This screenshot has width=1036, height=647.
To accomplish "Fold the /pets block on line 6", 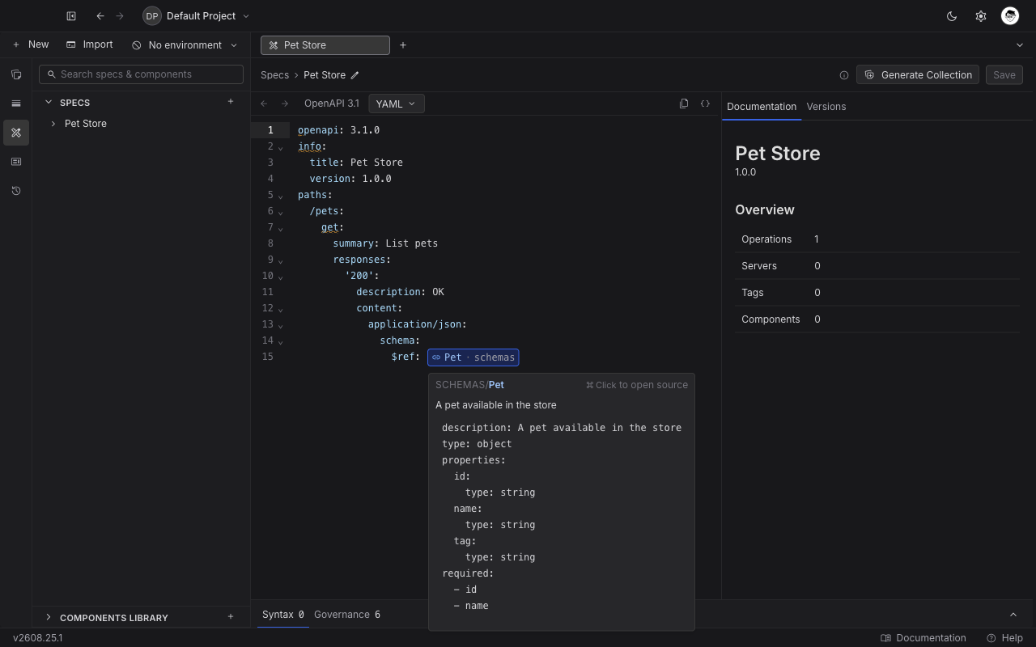I will (x=281, y=212).
